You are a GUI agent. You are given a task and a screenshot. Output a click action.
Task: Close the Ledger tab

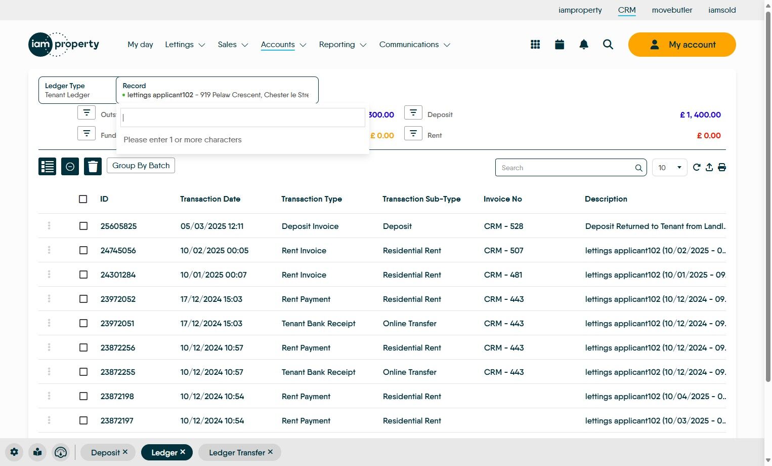coord(183,452)
